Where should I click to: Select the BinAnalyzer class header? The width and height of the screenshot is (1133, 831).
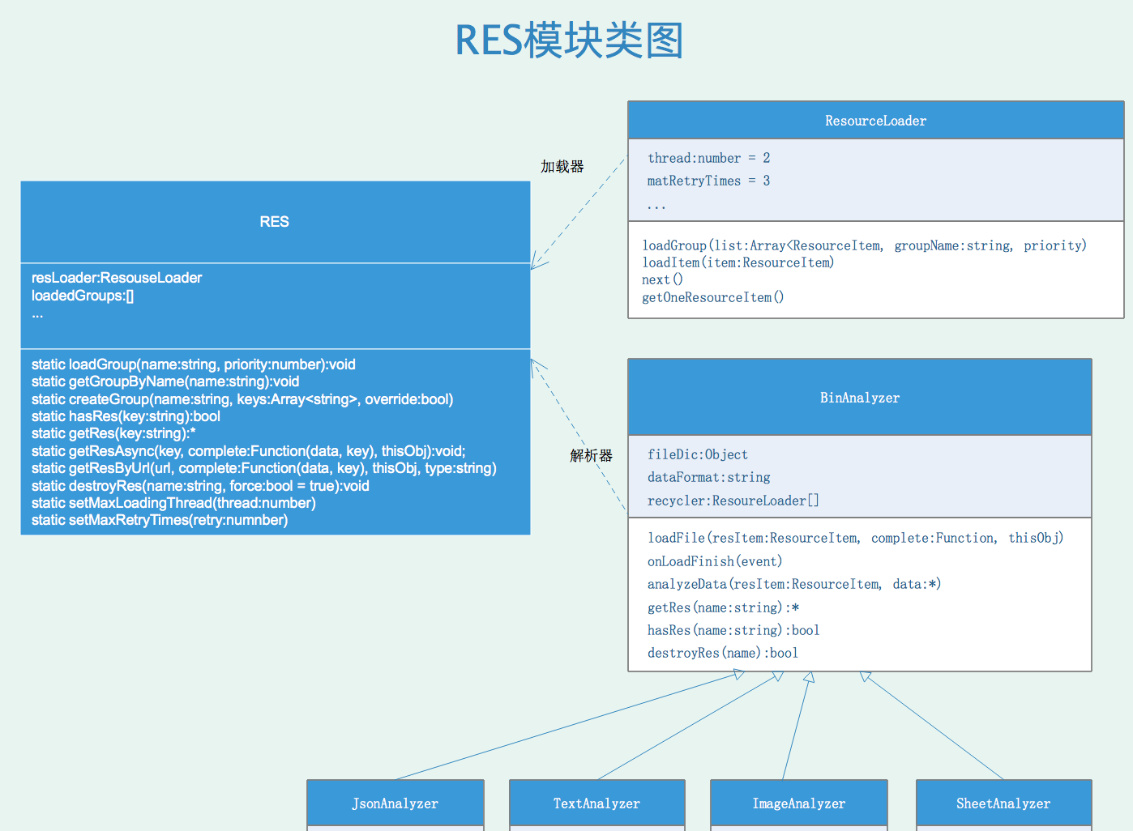(x=859, y=398)
